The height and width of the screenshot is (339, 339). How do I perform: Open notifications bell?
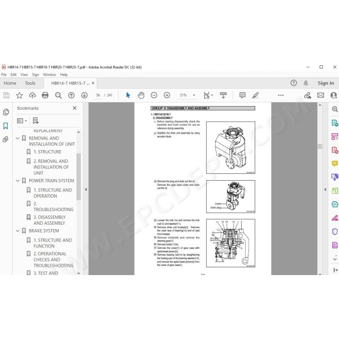pyautogui.click(x=306, y=83)
